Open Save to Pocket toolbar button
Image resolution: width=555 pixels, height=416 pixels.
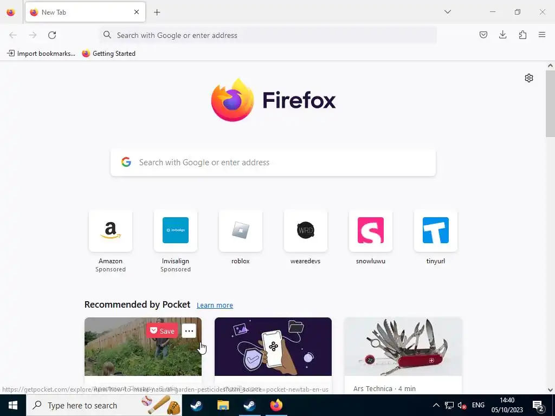point(483,35)
